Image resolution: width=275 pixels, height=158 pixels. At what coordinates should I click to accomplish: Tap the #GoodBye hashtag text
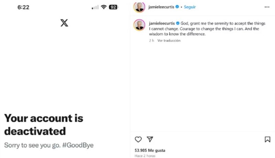tap(77, 145)
